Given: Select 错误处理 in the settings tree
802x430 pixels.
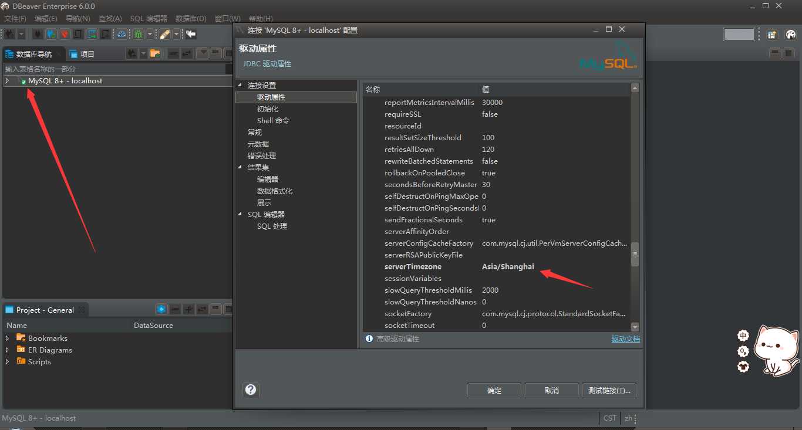Looking at the screenshot, I should pos(262,155).
